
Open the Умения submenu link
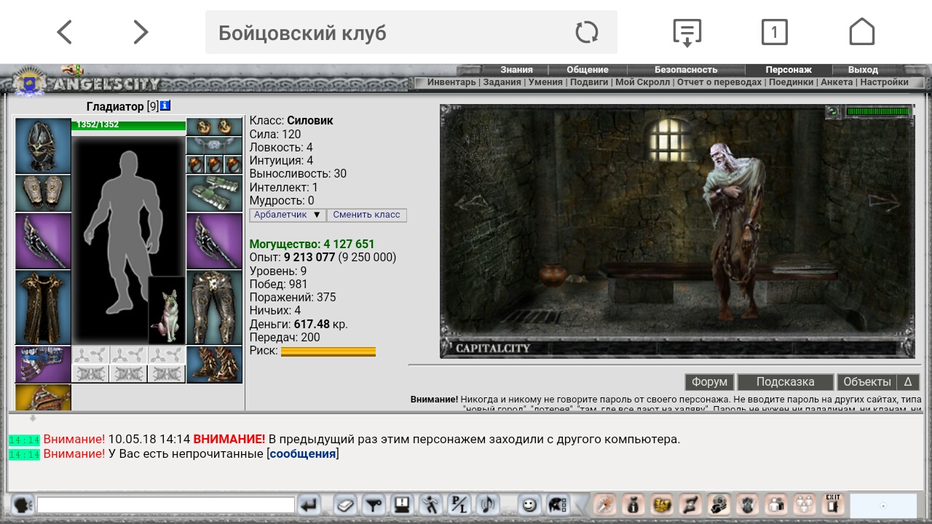(x=545, y=82)
